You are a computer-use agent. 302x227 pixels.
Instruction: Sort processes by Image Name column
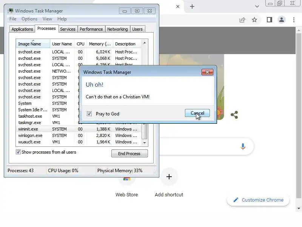[x=33, y=44]
